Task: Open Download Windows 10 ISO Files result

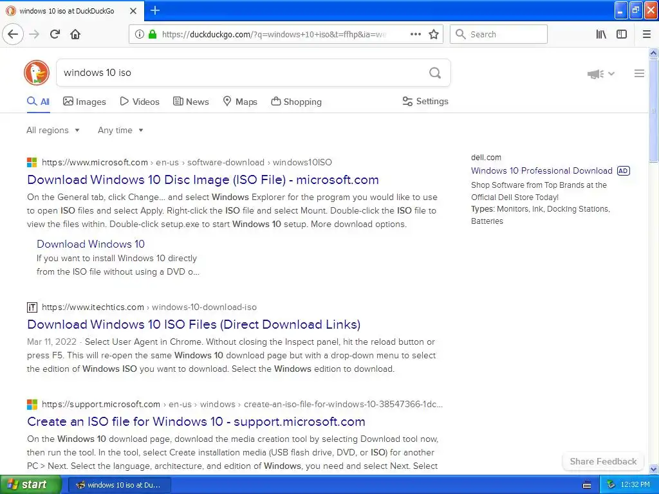Action: [x=193, y=325]
